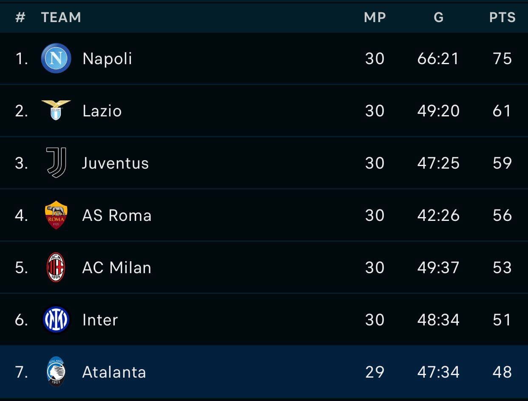
Task: Select the Juventus team name
Action: pos(115,163)
